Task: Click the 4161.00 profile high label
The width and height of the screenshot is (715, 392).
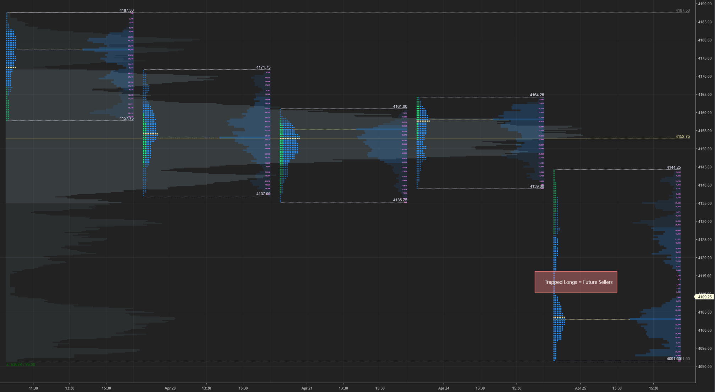Action: click(x=400, y=106)
